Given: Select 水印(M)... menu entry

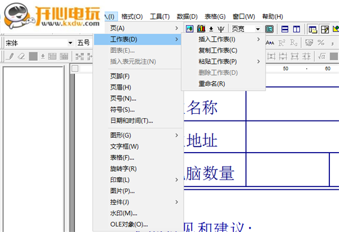Looking at the screenshot, I should pos(137,213).
